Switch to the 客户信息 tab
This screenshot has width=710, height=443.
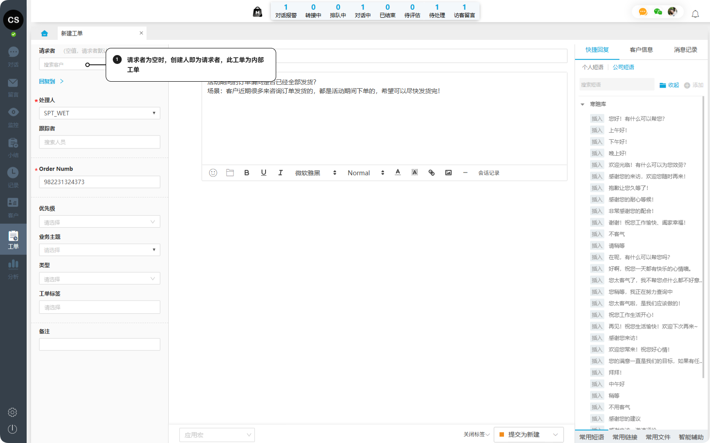pos(641,50)
